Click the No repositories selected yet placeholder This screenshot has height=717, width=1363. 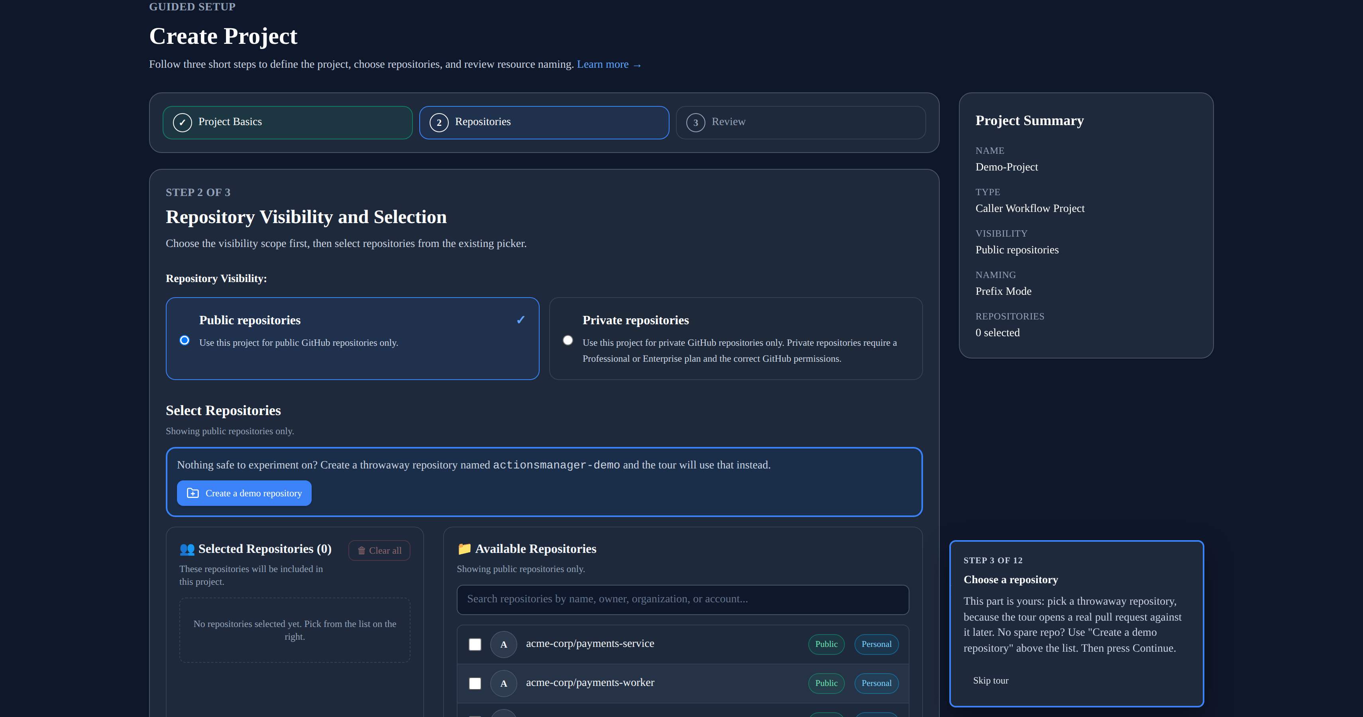pyautogui.click(x=295, y=630)
